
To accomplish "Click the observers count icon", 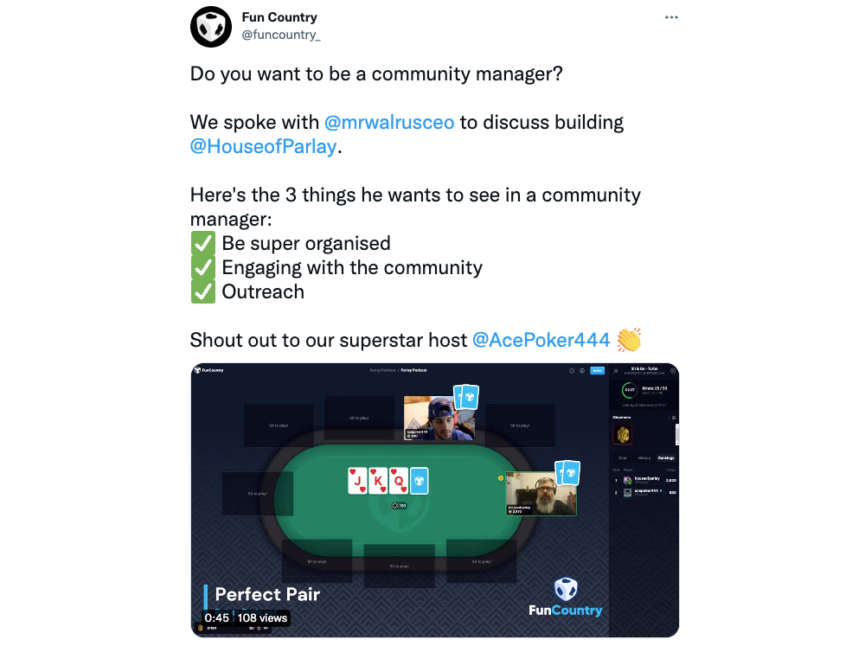I will [x=673, y=418].
